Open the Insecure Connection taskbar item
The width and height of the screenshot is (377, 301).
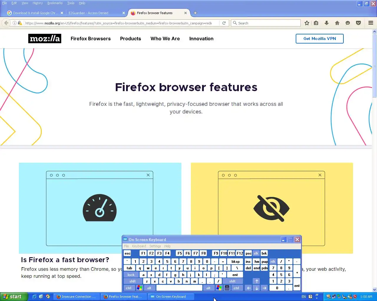[77, 297]
